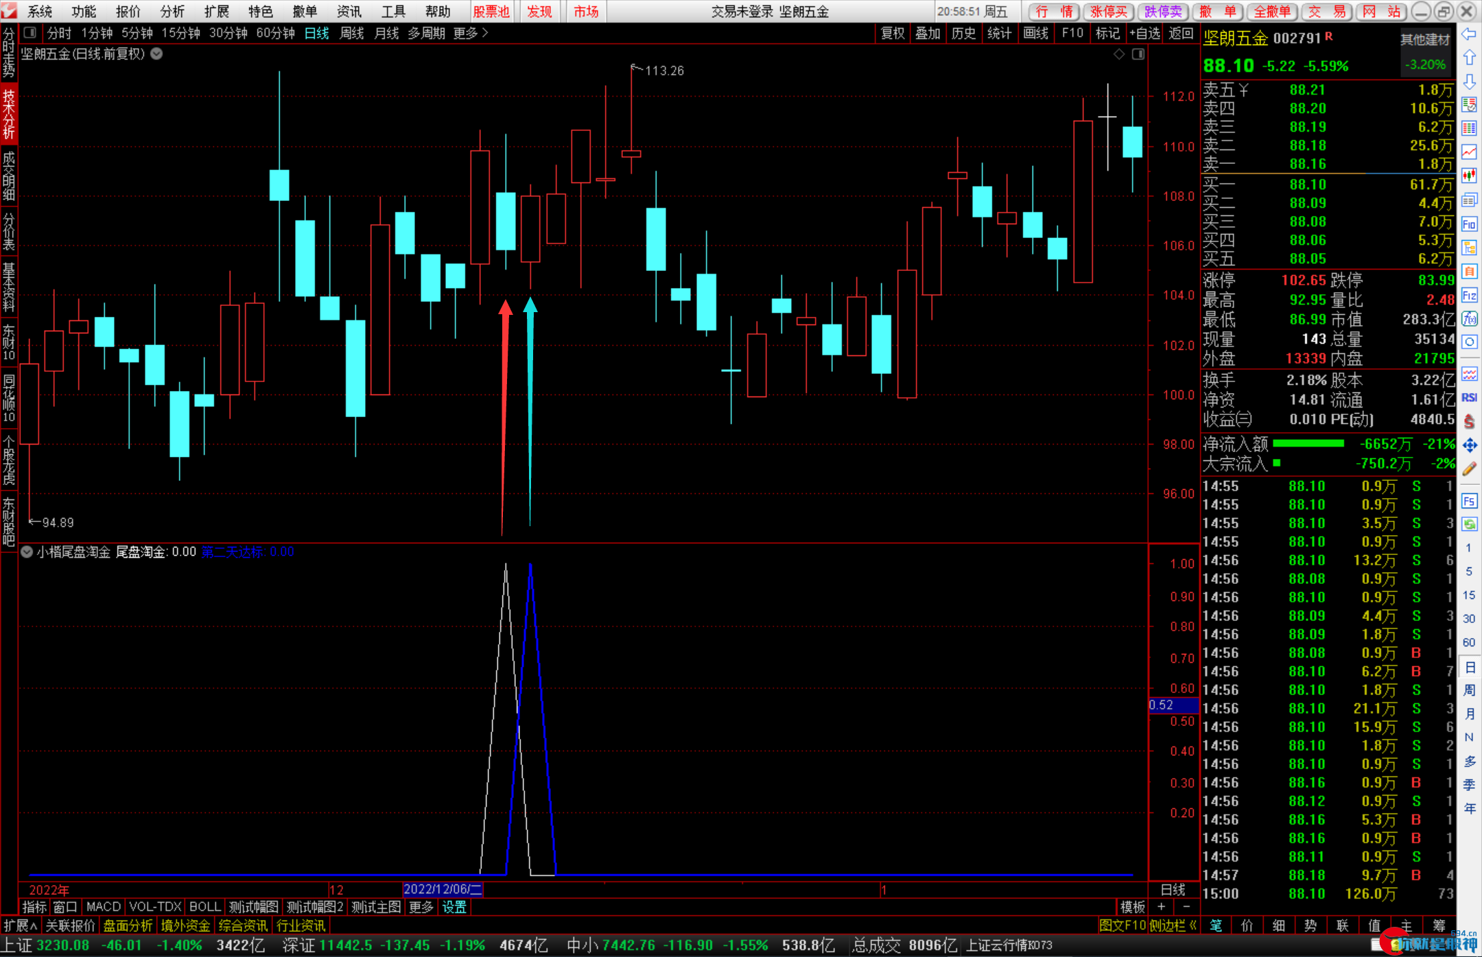Open the candlestick chart icon in right sidebar
Screen dimensions: 1482x957
[1469, 176]
